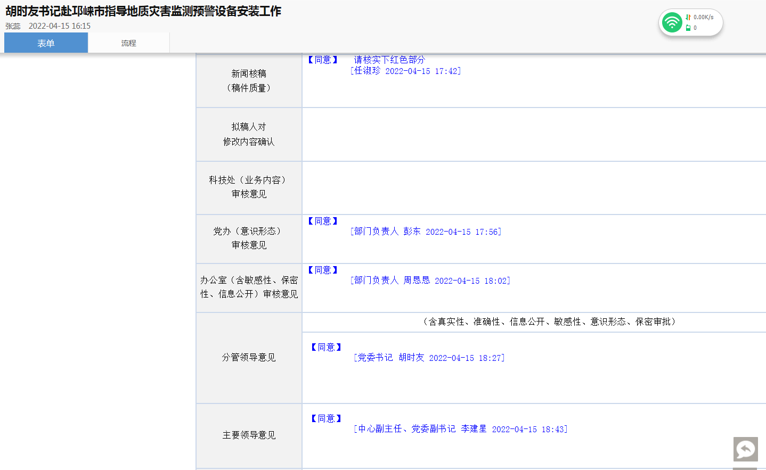Screen dimensions: 766x470
Task: Click 周恳恳's signature with 18:02 timestamp
Action: point(430,281)
